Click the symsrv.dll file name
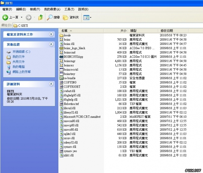This screenshot has height=173, width=203. tap(70, 147)
